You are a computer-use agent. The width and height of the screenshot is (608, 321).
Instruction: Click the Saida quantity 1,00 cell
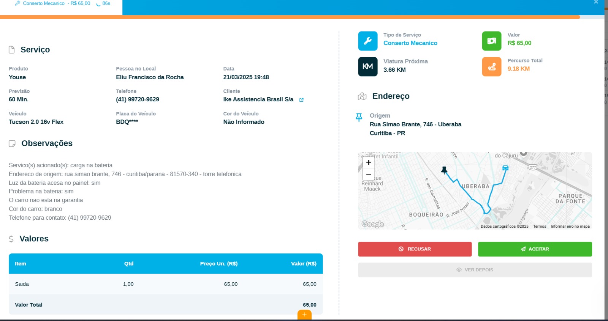point(128,284)
